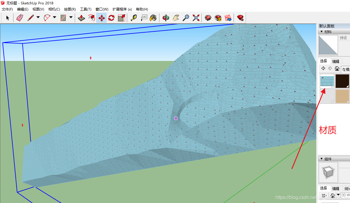Open the Extension Manager ruby icon

click(x=240, y=18)
